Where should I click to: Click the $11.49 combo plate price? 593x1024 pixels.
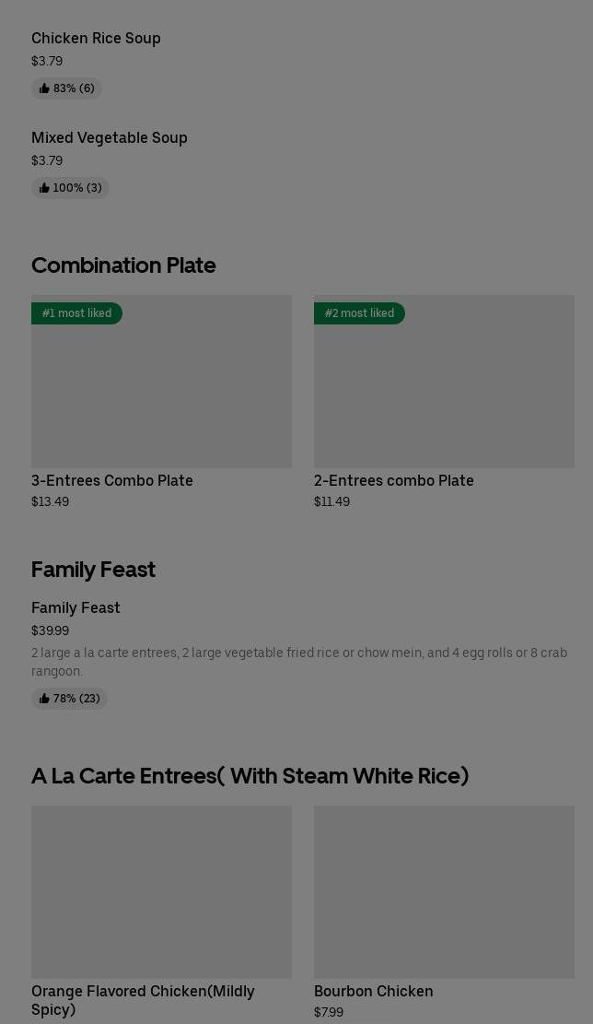pos(331,501)
